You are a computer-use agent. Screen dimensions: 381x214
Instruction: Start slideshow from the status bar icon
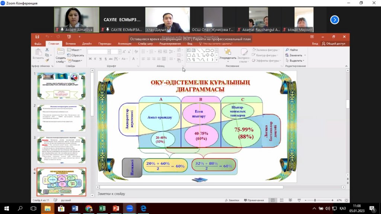(x=299, y=200)
